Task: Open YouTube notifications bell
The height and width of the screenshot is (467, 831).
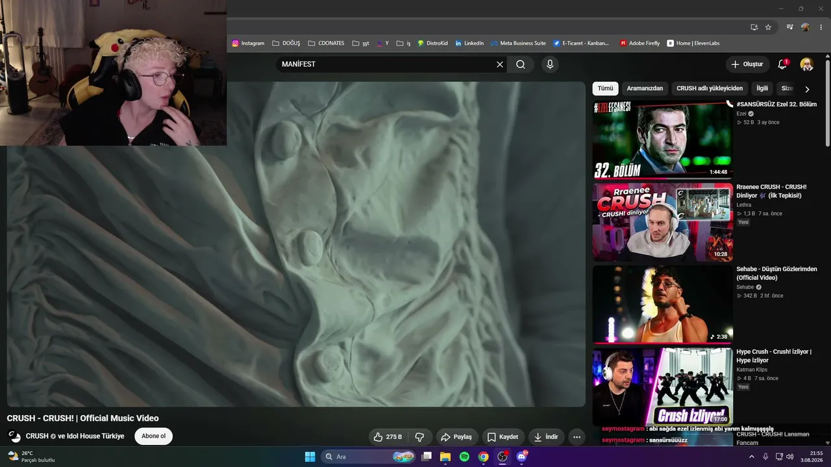Action: pyautogui.click(x=782, y=64)
